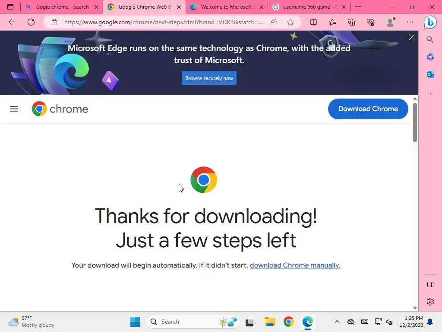Click the Read aloud icon in the address bar
This screenshot has width=442, height=332.
click(273, 22)
